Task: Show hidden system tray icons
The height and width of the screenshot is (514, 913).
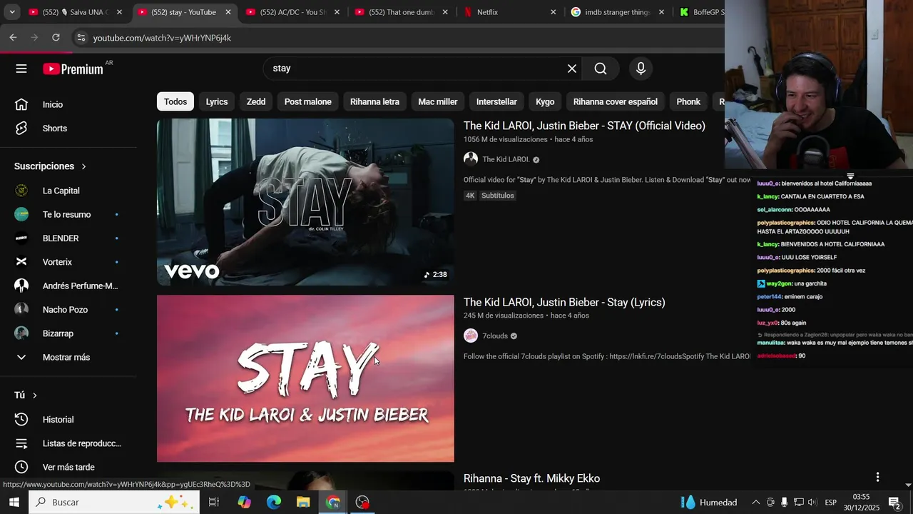Action: coord(755,503)
